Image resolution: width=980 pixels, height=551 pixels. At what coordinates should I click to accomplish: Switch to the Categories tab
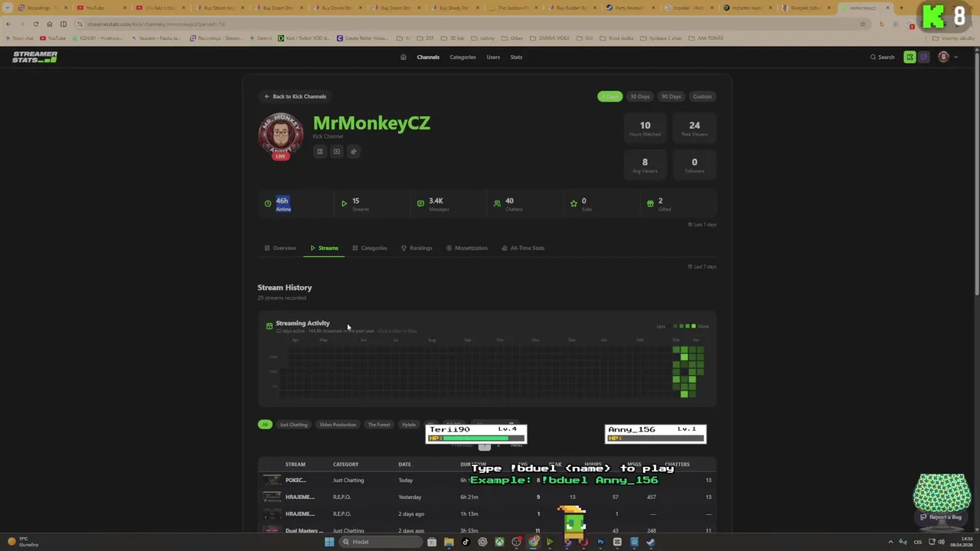coord(370,248)
